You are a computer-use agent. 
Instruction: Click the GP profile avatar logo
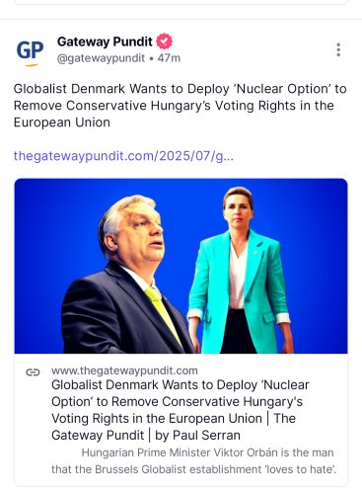pos(30,51)
